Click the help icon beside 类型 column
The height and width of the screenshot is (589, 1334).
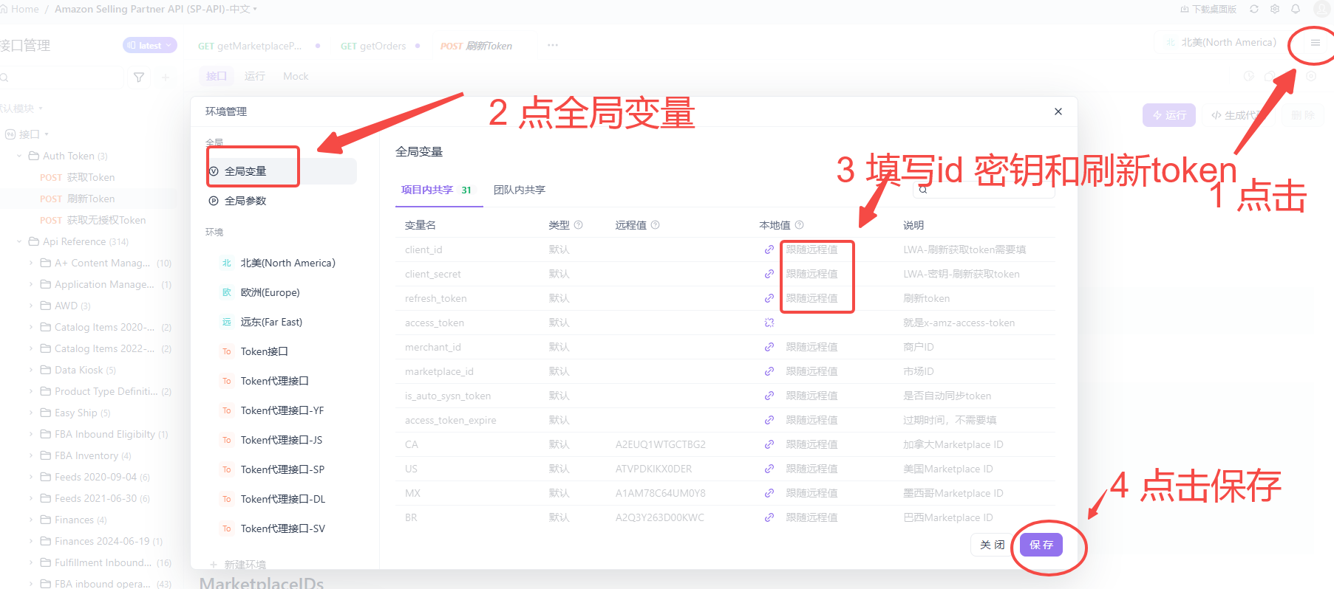579,225
